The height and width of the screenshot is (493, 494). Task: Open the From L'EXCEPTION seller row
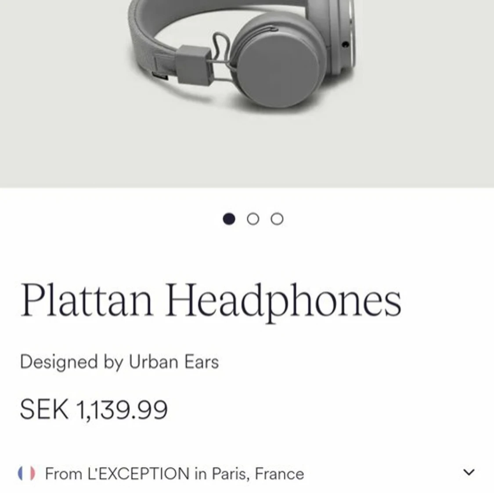pos(247,473)
